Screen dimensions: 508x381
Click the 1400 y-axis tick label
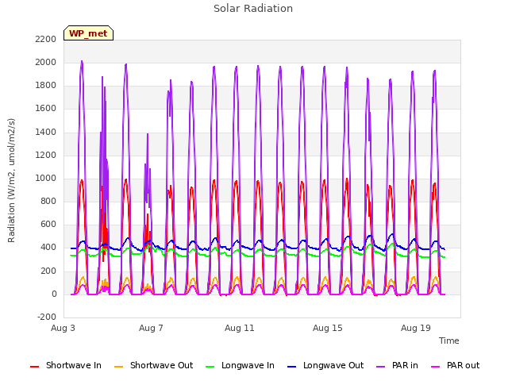(46, 133)
